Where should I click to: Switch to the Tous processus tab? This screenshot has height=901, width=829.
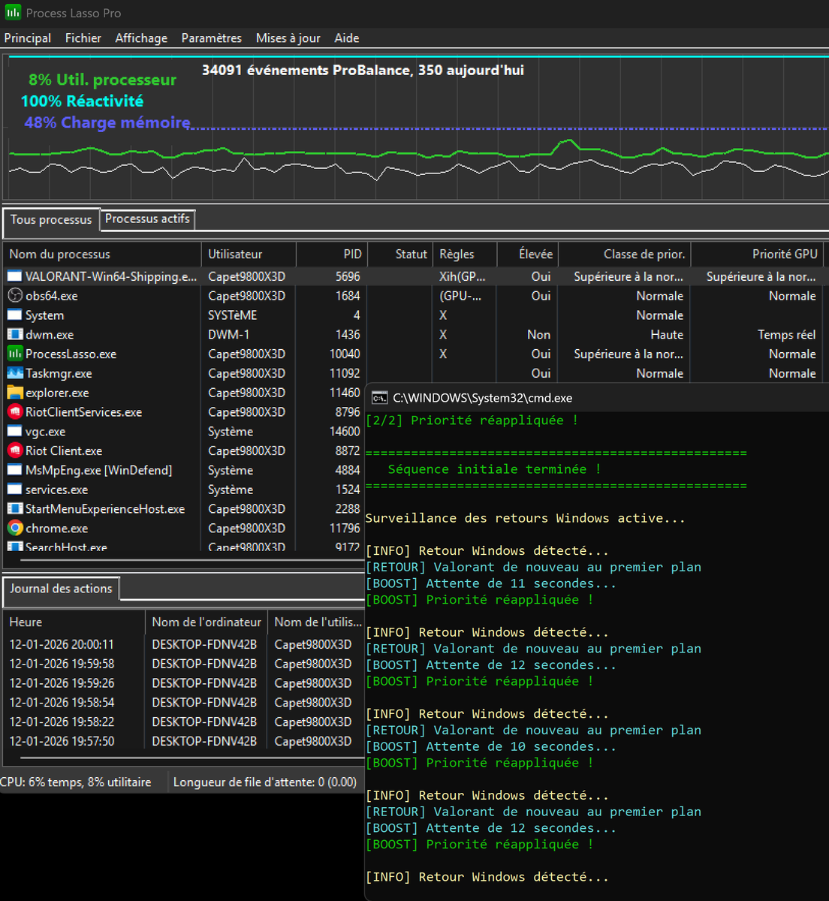[x=51, y=220]
